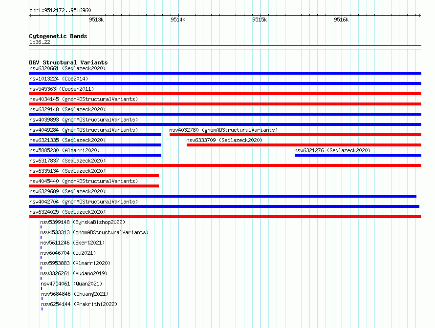Click the red bar under nsv545363
The height and width of the screenshot is (328, 435).
(225, 94)
